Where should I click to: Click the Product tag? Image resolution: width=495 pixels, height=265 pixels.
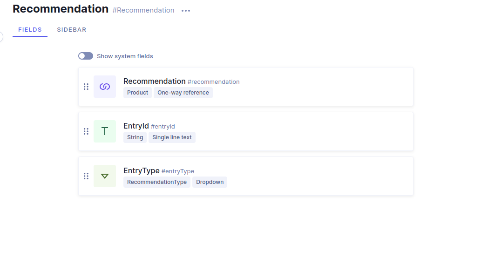pos(138,93)
